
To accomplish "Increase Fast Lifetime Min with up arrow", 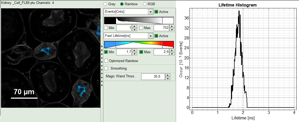I will point(134,51).
